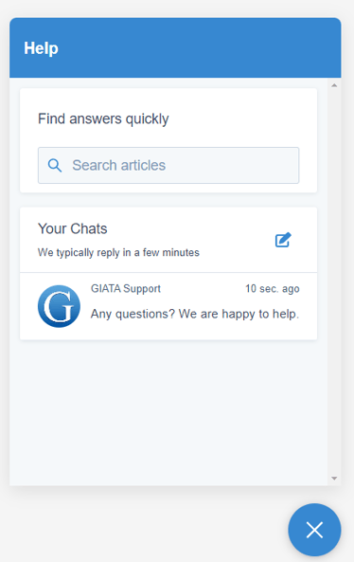354x562 pixels.
Task: Click the Find answers quickly heading
Action: (x=103, y=119)
